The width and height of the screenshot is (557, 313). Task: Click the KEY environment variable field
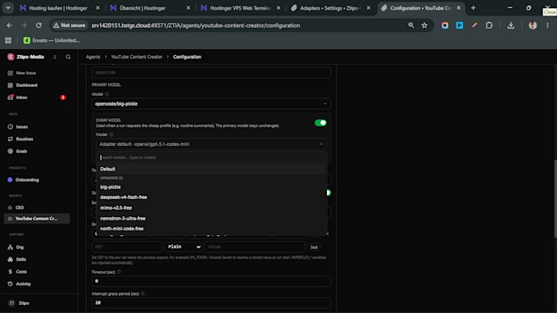[126, 247]
